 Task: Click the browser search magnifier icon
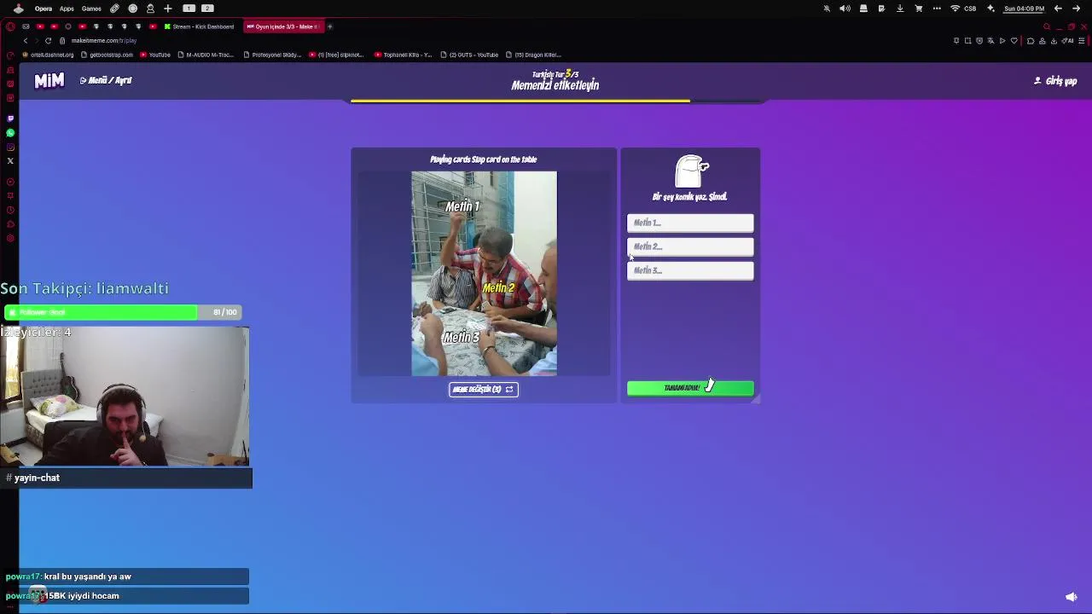[x=1047, y=26]
